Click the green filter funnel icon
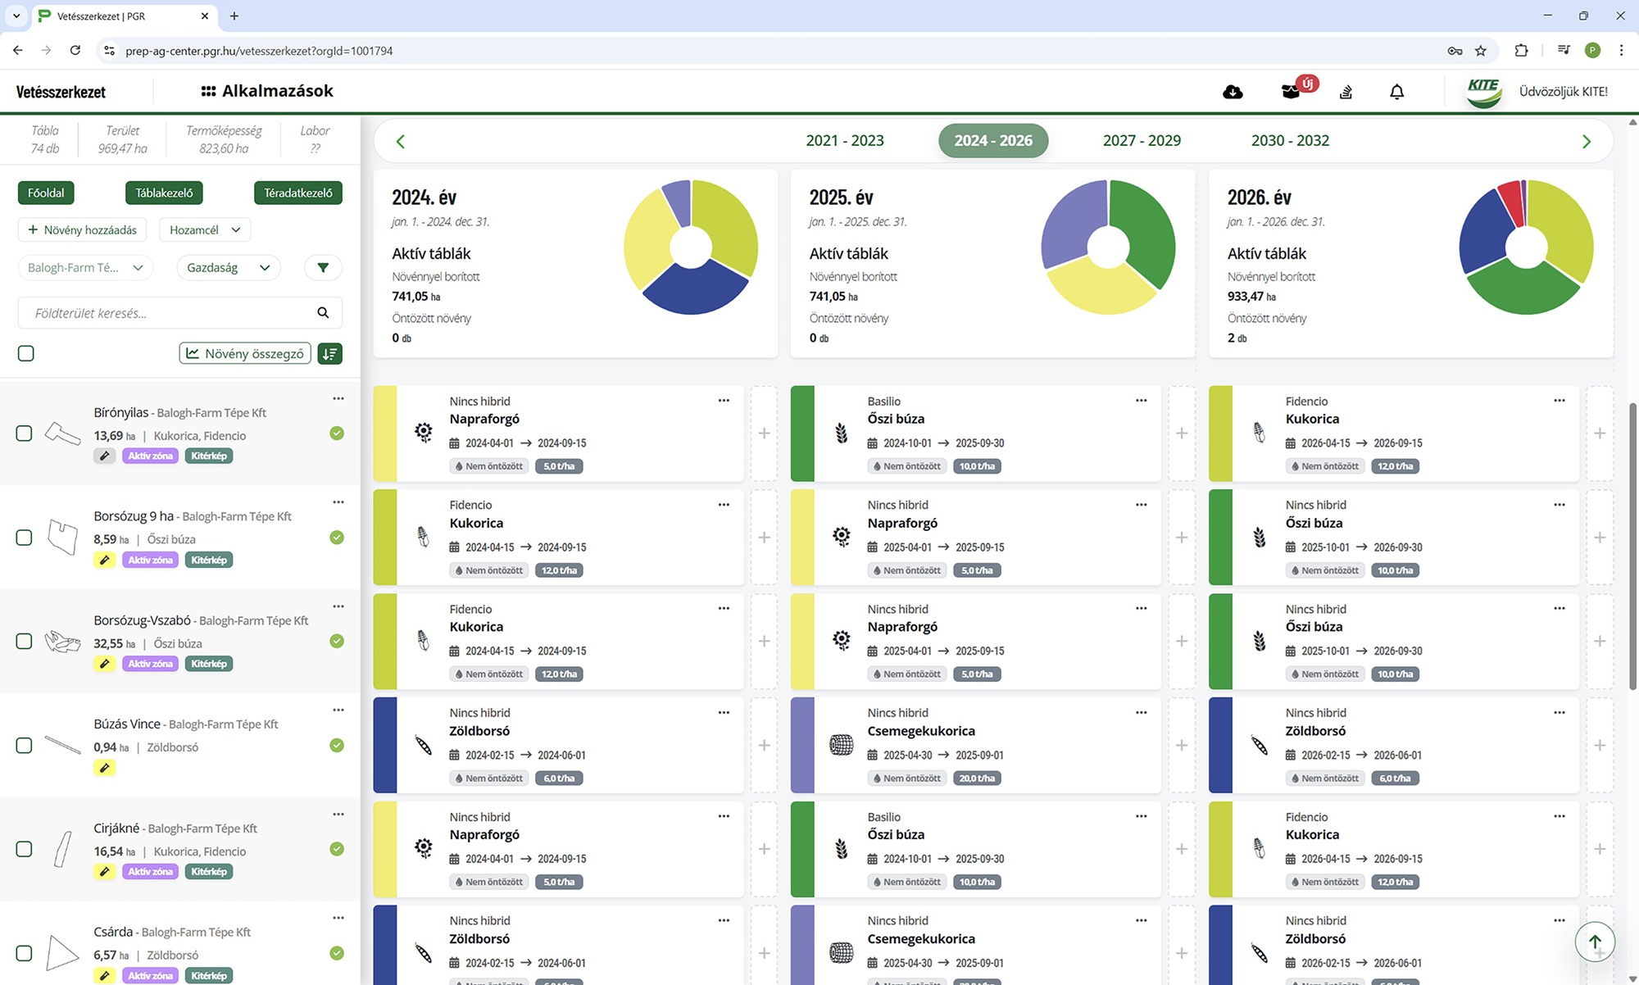The width and height of the screenshot is (1639, 985). tap(323, 268)
